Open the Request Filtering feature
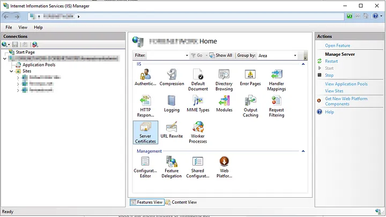This screenshot has height=217, width=386. pyautogui.click(x=277, y=106)
